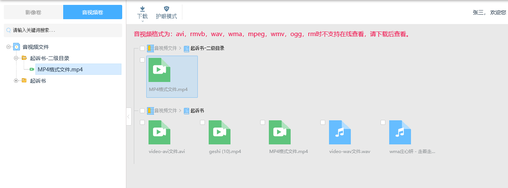Collapse the left sidebar with the arrow handle

click(129, 117)
